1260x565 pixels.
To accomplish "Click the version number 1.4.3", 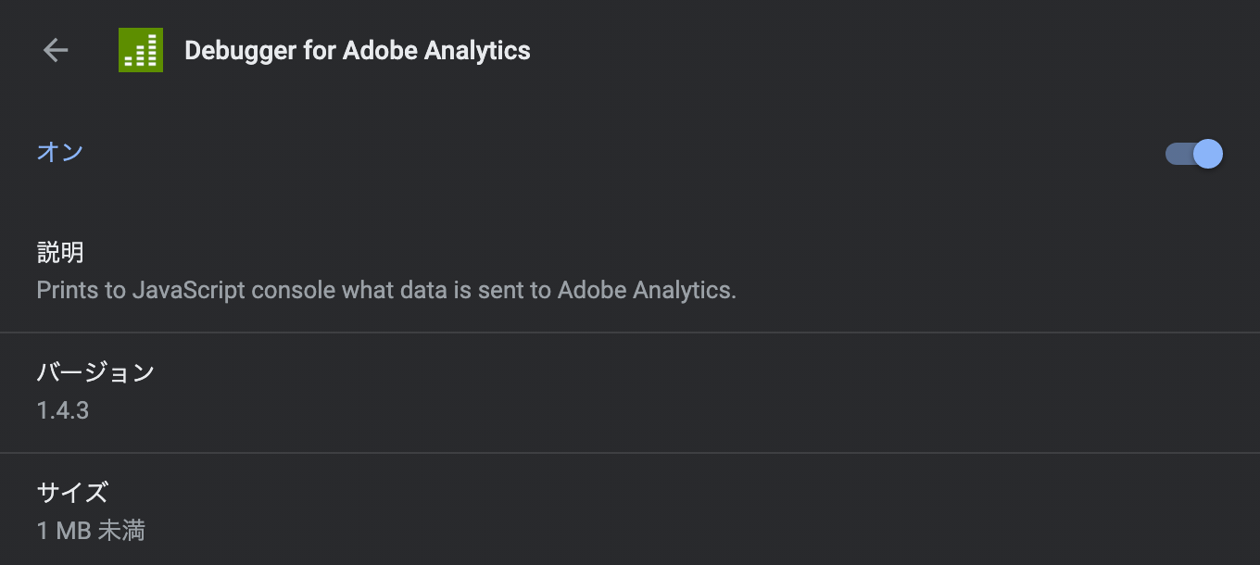I will [x=61, y=410].
